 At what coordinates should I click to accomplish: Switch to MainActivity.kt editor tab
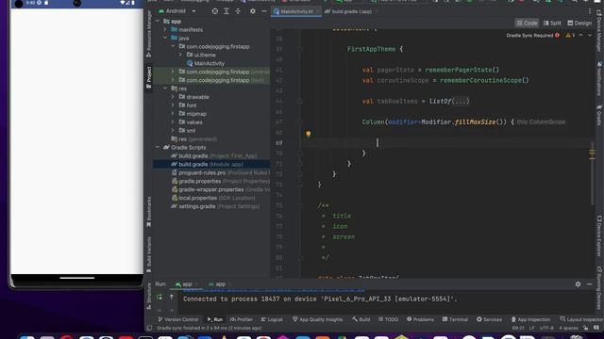point(295,11)
